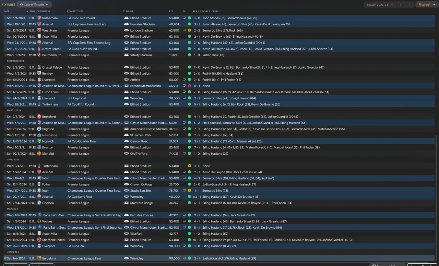The width and height of the screenshot is (439, 266).
Task: Click the Crystal Palace club crest
Action: (39, 68)
